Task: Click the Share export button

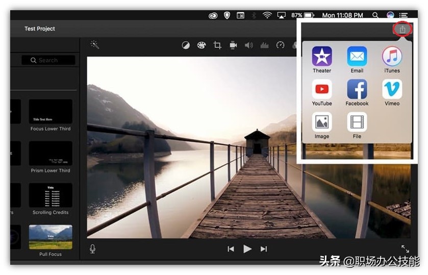Action: pos(402,29)
